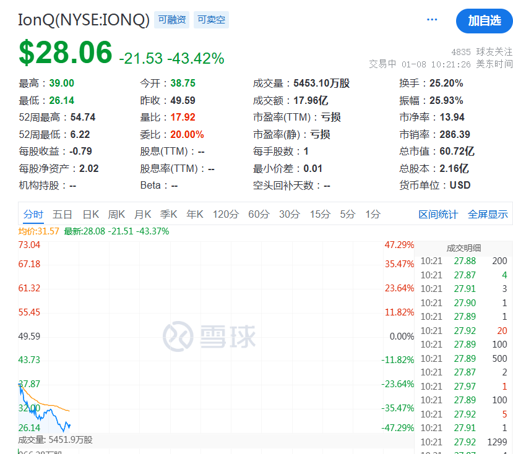Click the 成交明细 trade details header

(463, 248)
